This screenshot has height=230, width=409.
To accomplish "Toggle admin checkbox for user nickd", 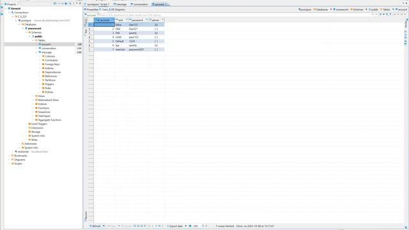I will click(156, 37).
